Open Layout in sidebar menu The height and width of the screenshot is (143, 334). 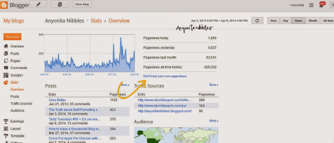pos(15,129)
